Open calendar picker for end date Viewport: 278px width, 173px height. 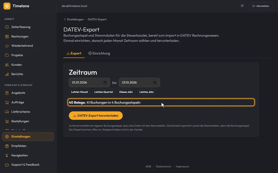tap(155, 82)
